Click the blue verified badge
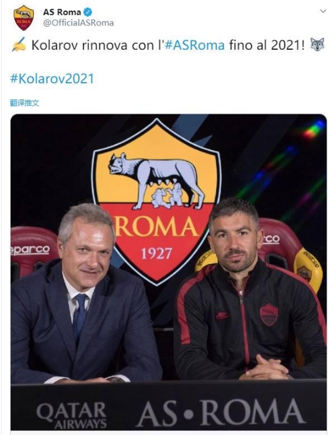Image resolution: width=329 pixels, height=435 pixels. pos(88,12)
